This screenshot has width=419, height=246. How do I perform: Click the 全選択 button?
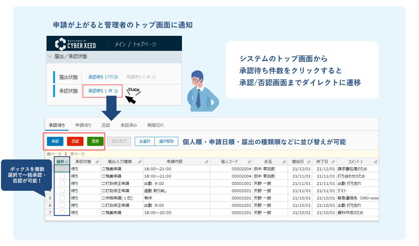pos(145,141)
